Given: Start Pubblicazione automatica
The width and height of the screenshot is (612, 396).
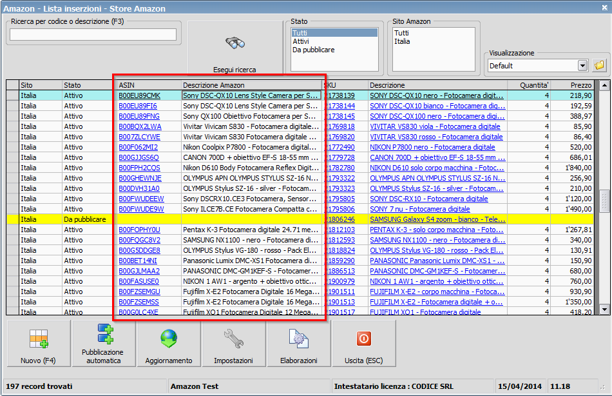Looking at the screenshot, I should point(104,343).
